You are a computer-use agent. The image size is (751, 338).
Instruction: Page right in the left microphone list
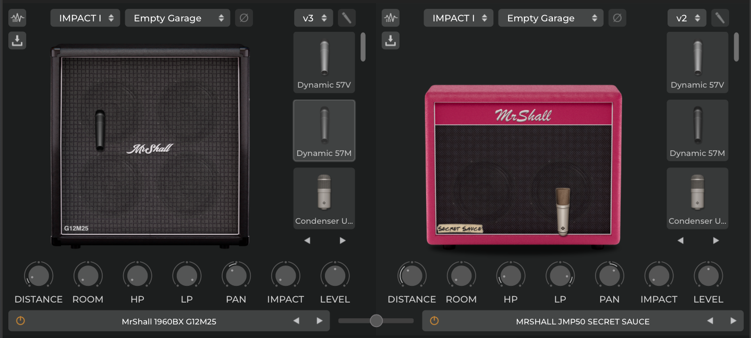tap(342, 240)
